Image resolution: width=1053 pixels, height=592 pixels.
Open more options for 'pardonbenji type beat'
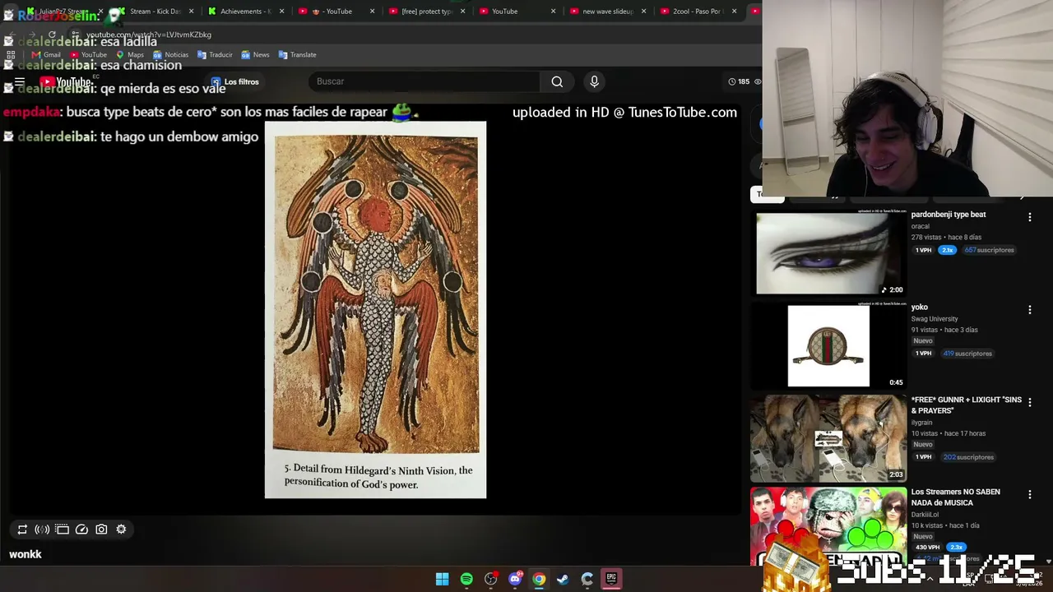point(1029,217)
